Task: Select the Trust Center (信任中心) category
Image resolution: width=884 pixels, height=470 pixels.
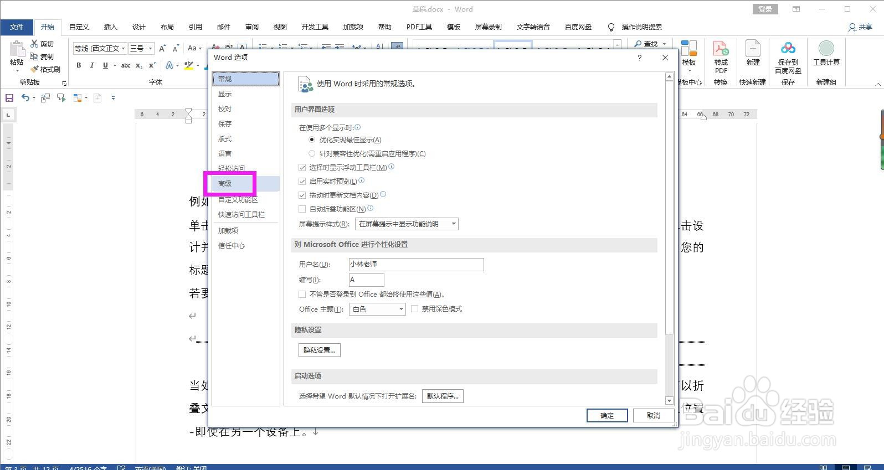Action: click(x=246, y=245)
